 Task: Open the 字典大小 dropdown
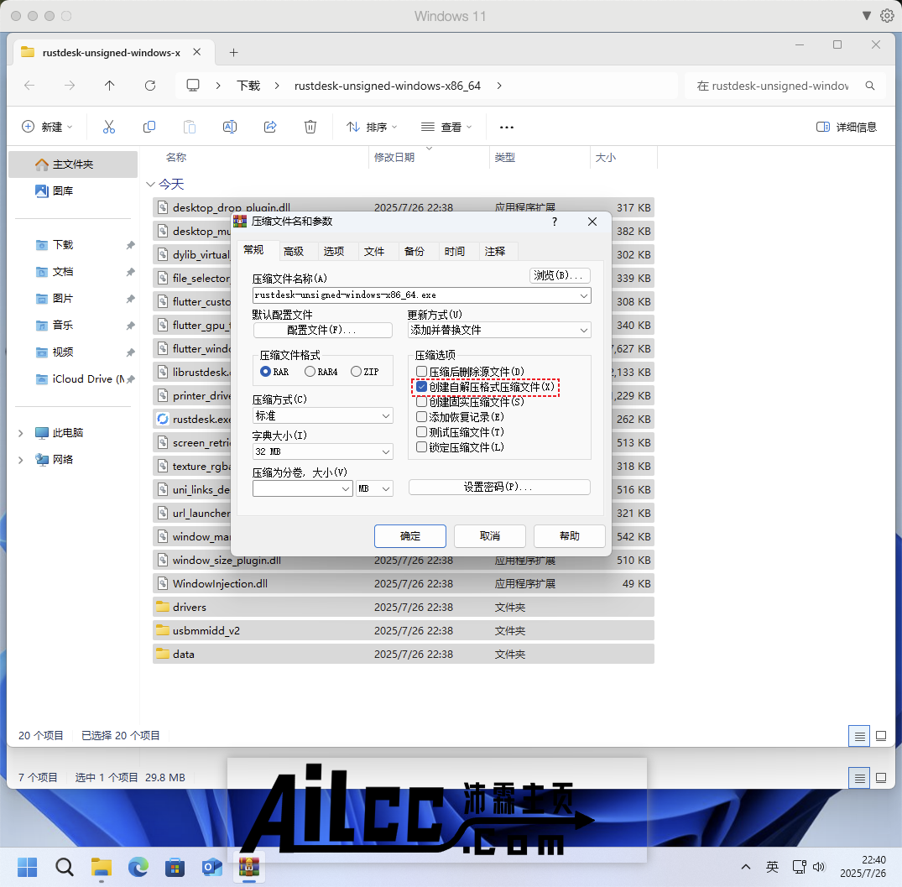(x=323, y=451)
